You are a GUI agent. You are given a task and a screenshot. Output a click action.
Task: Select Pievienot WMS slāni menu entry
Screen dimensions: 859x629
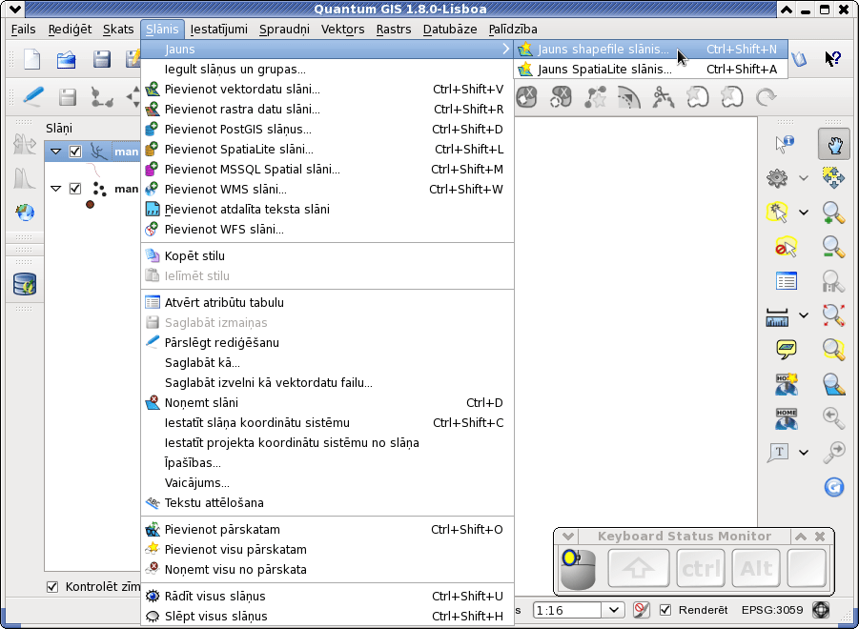point(327,190)
